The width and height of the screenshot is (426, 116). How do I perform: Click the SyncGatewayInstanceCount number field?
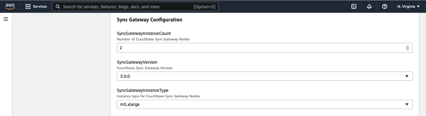click(x=264, y=48)
